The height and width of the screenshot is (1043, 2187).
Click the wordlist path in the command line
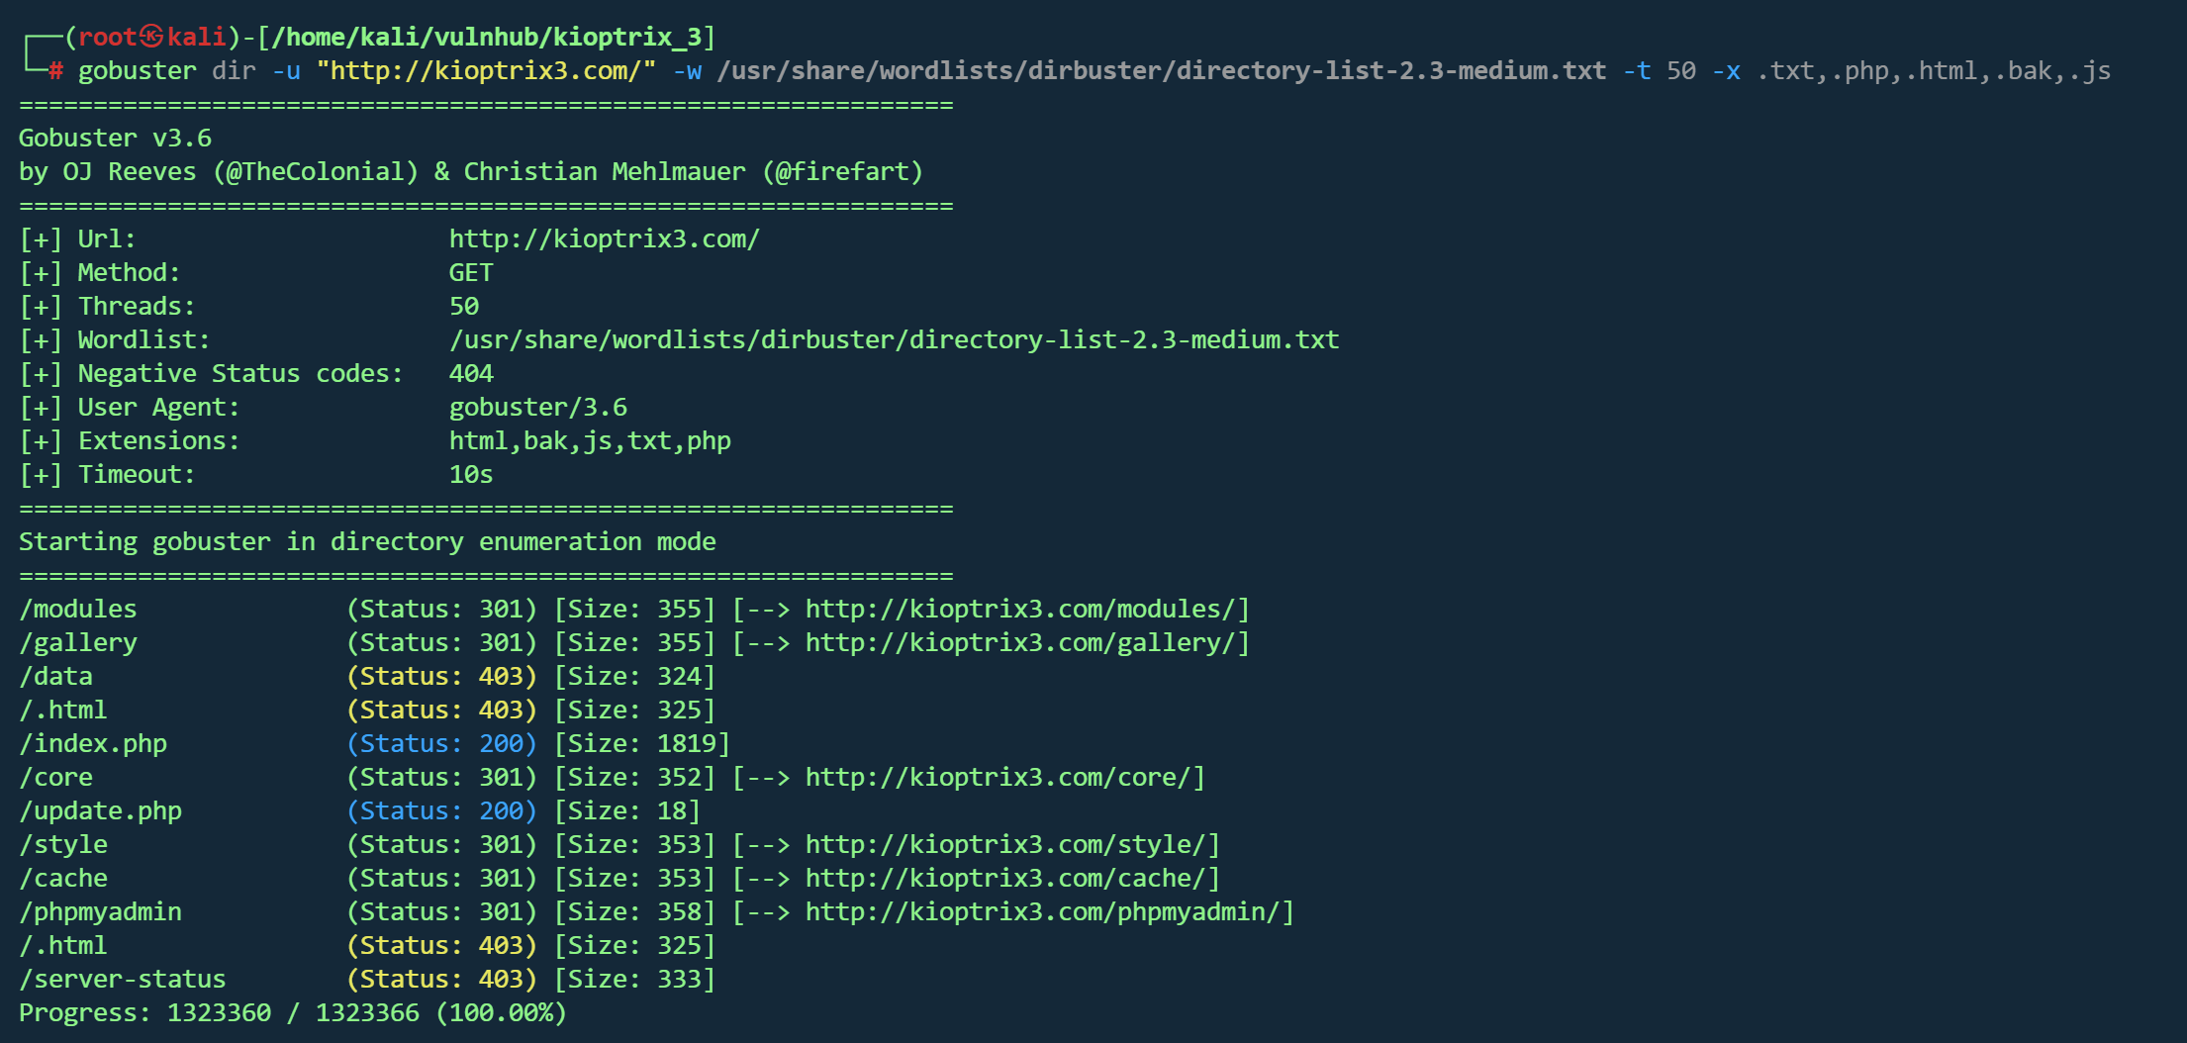(x=1161, y=70)
